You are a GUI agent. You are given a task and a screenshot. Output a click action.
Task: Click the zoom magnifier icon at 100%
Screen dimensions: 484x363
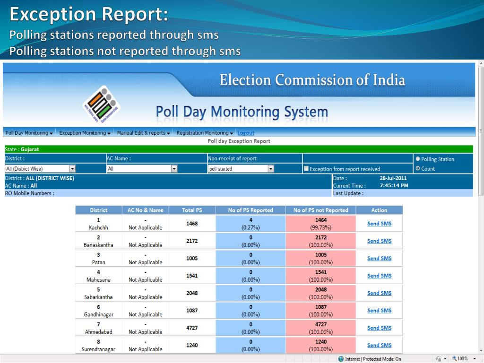[454, 358]
